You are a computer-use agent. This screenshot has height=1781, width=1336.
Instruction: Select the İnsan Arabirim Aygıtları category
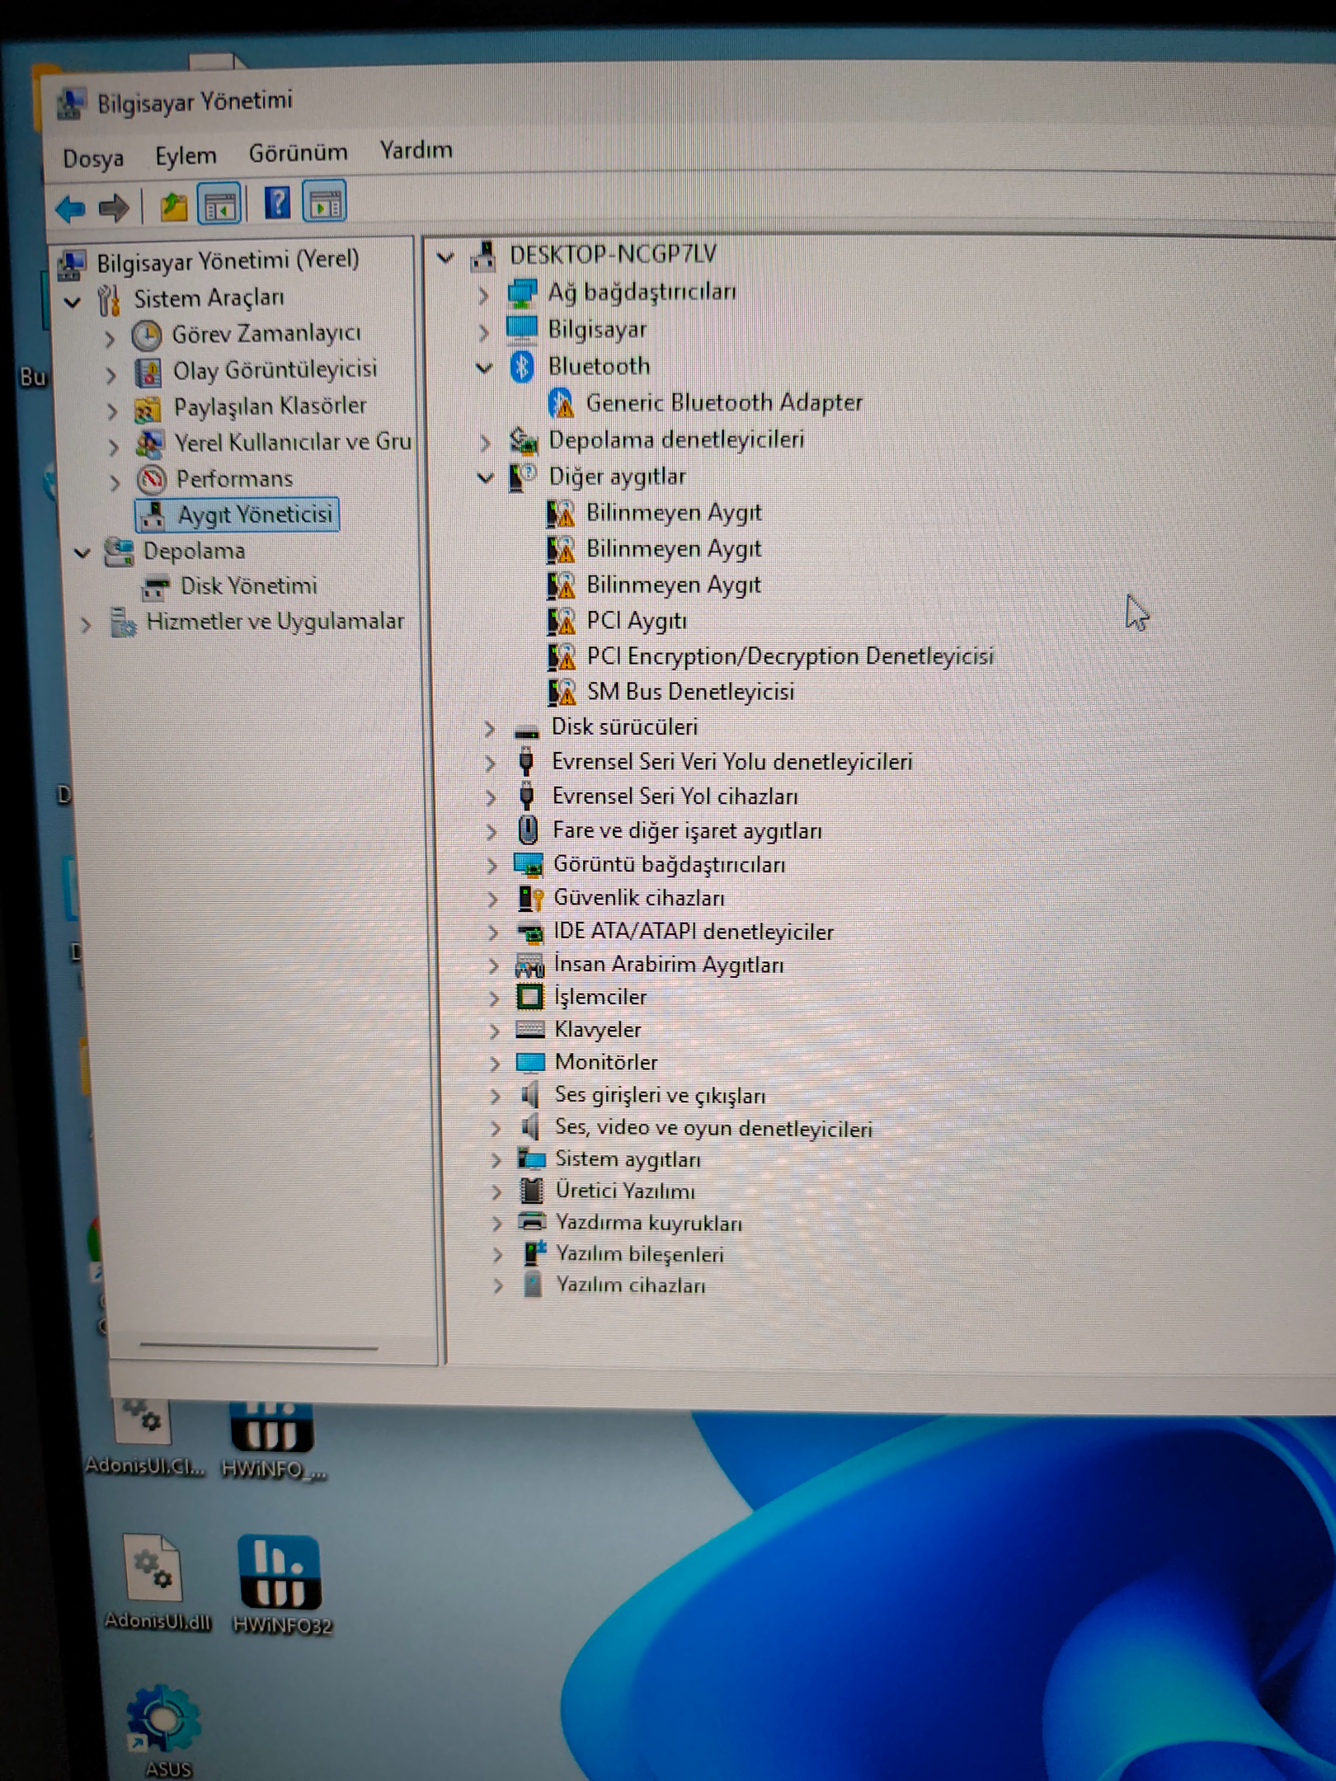(669, 964)
